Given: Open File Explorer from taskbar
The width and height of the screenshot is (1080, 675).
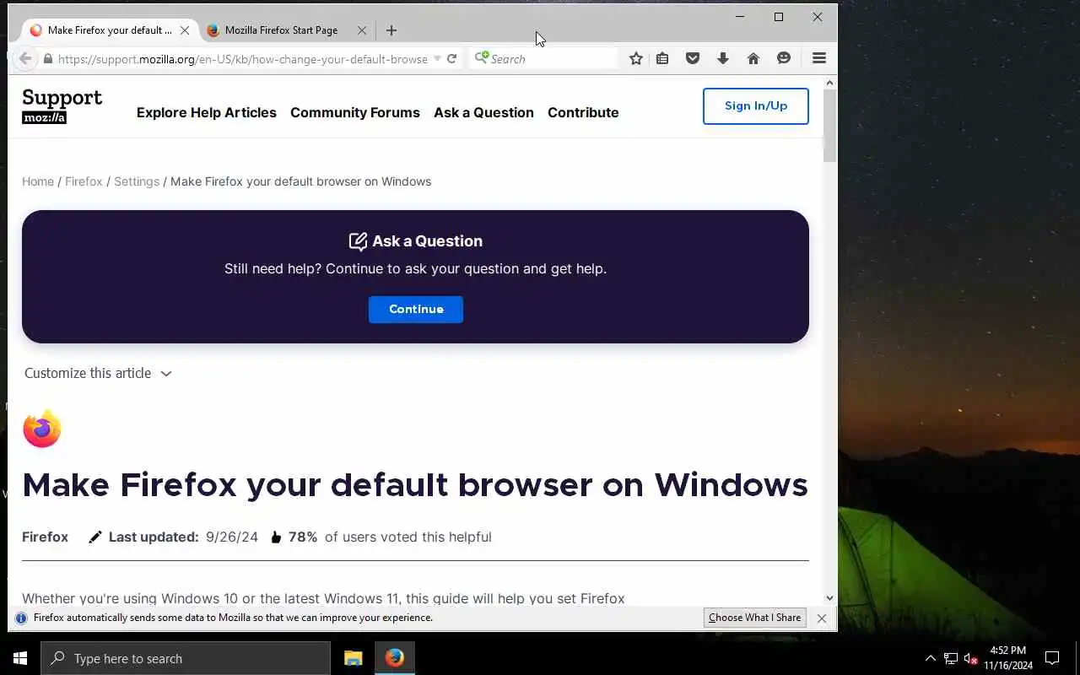Looking at the screenshot, I should pos(354,658).
